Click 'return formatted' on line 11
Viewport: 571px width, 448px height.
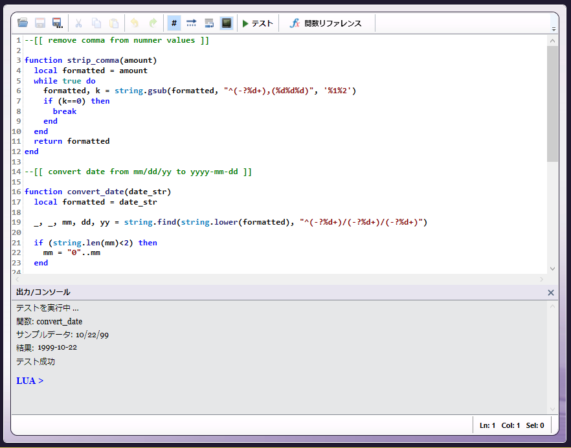(x=72, y=141)
